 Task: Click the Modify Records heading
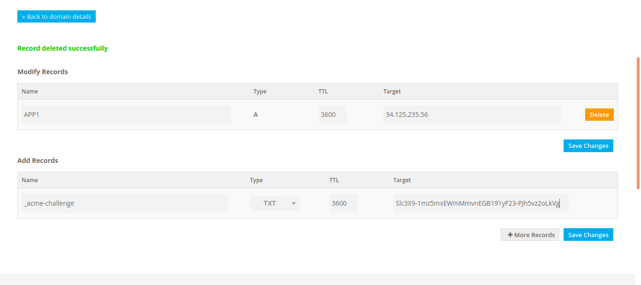(x=43, y=72)
